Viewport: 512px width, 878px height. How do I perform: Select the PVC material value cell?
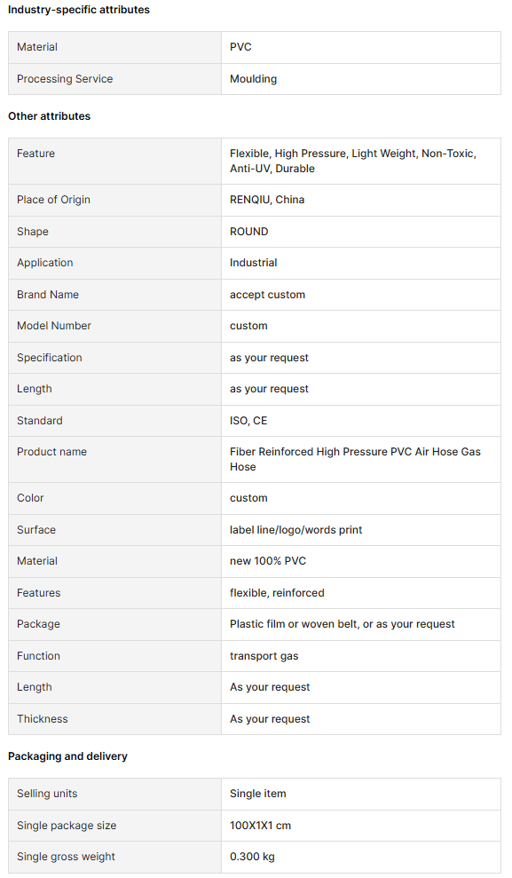pyautogui.click(x=361, y=47)
